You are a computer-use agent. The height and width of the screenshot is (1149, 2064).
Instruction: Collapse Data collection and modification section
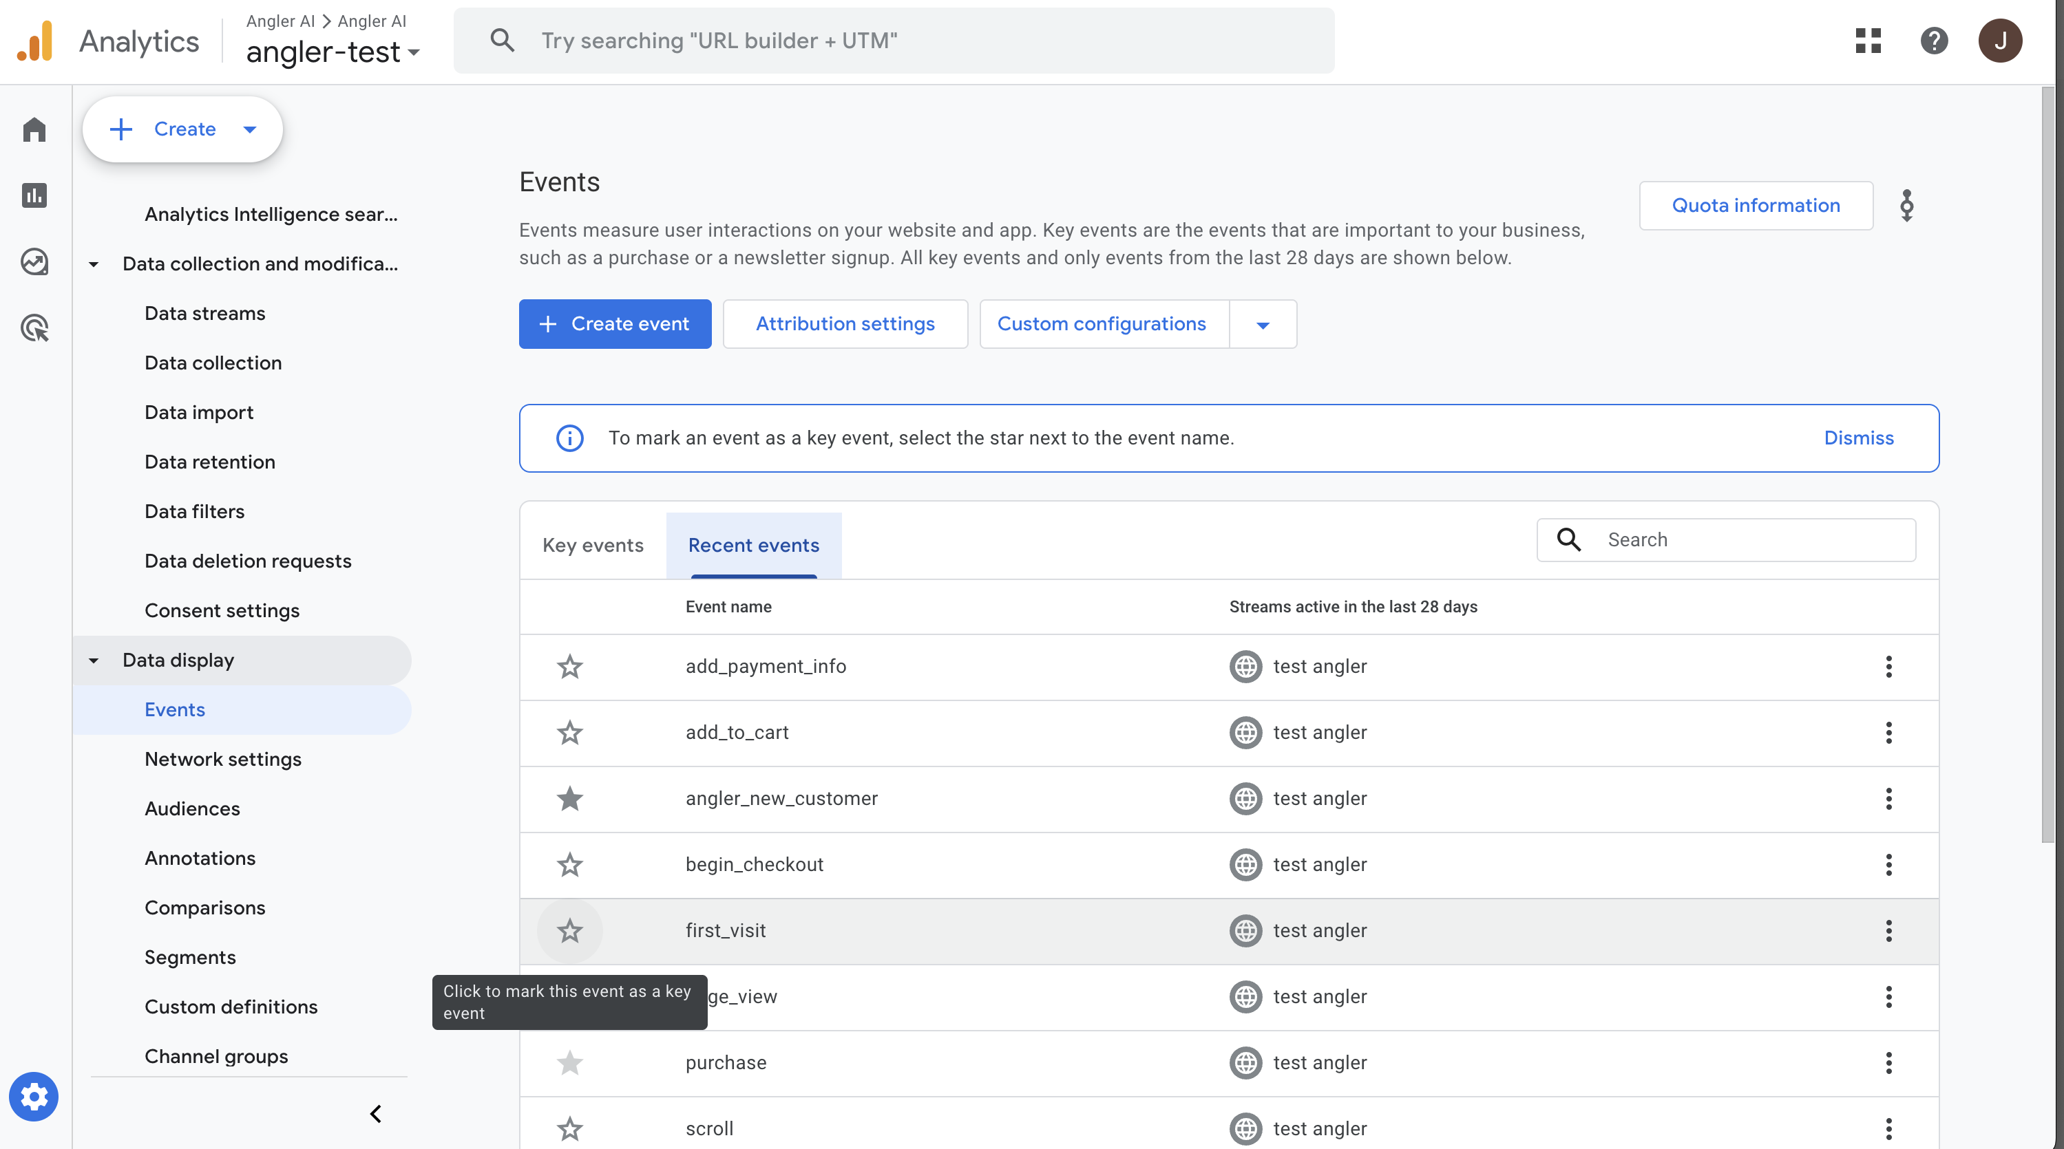pos(94,264)
